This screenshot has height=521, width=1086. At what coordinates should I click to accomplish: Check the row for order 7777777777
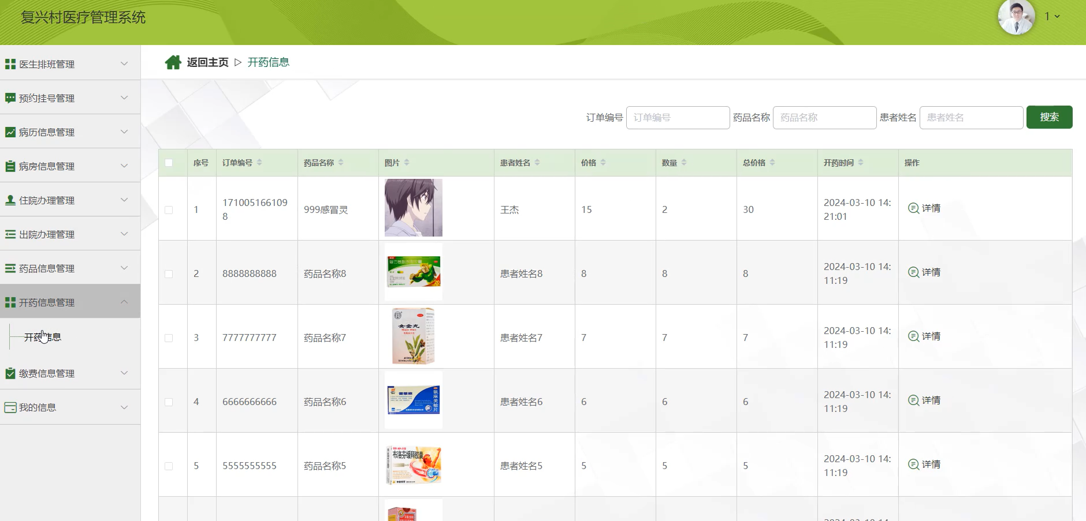click(x=169, y=338)
